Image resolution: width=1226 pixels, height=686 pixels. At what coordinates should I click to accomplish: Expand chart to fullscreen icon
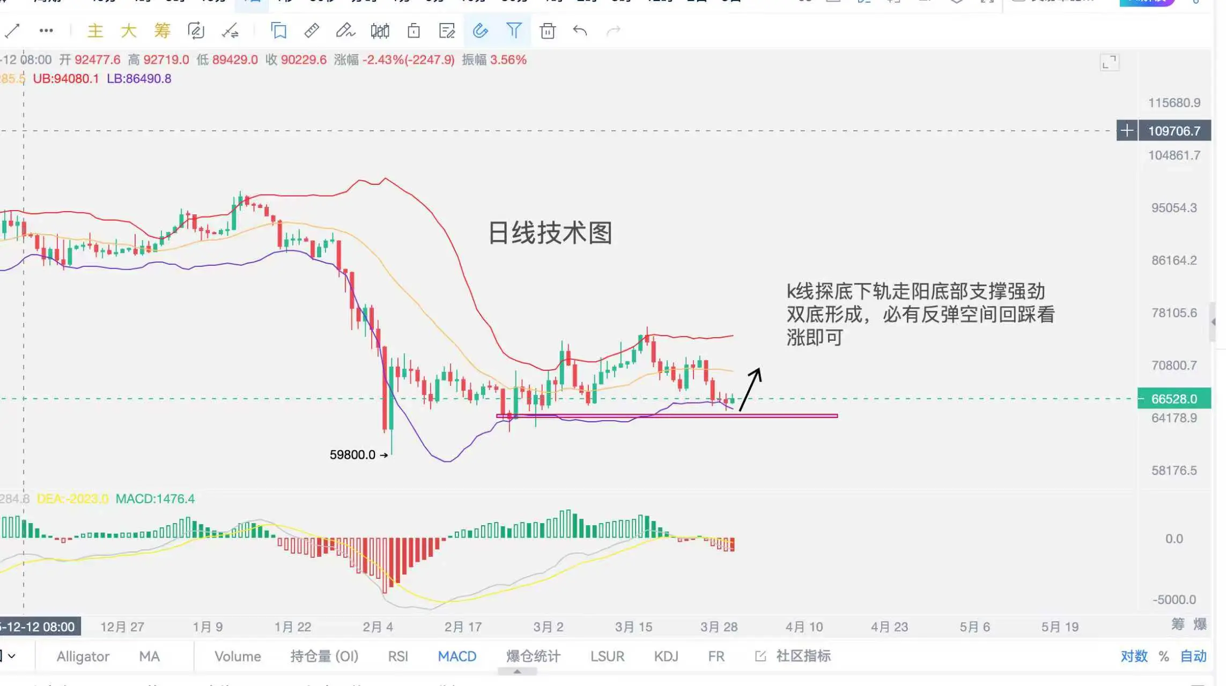1109,63
